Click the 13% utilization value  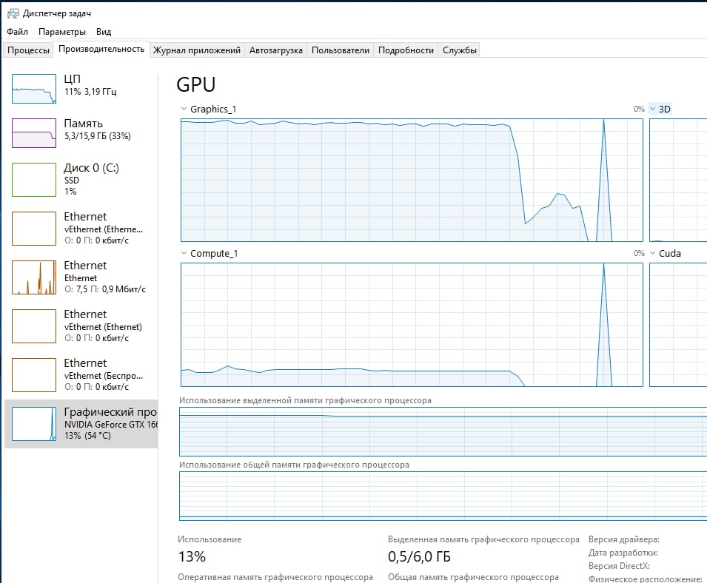click(192, 557)
